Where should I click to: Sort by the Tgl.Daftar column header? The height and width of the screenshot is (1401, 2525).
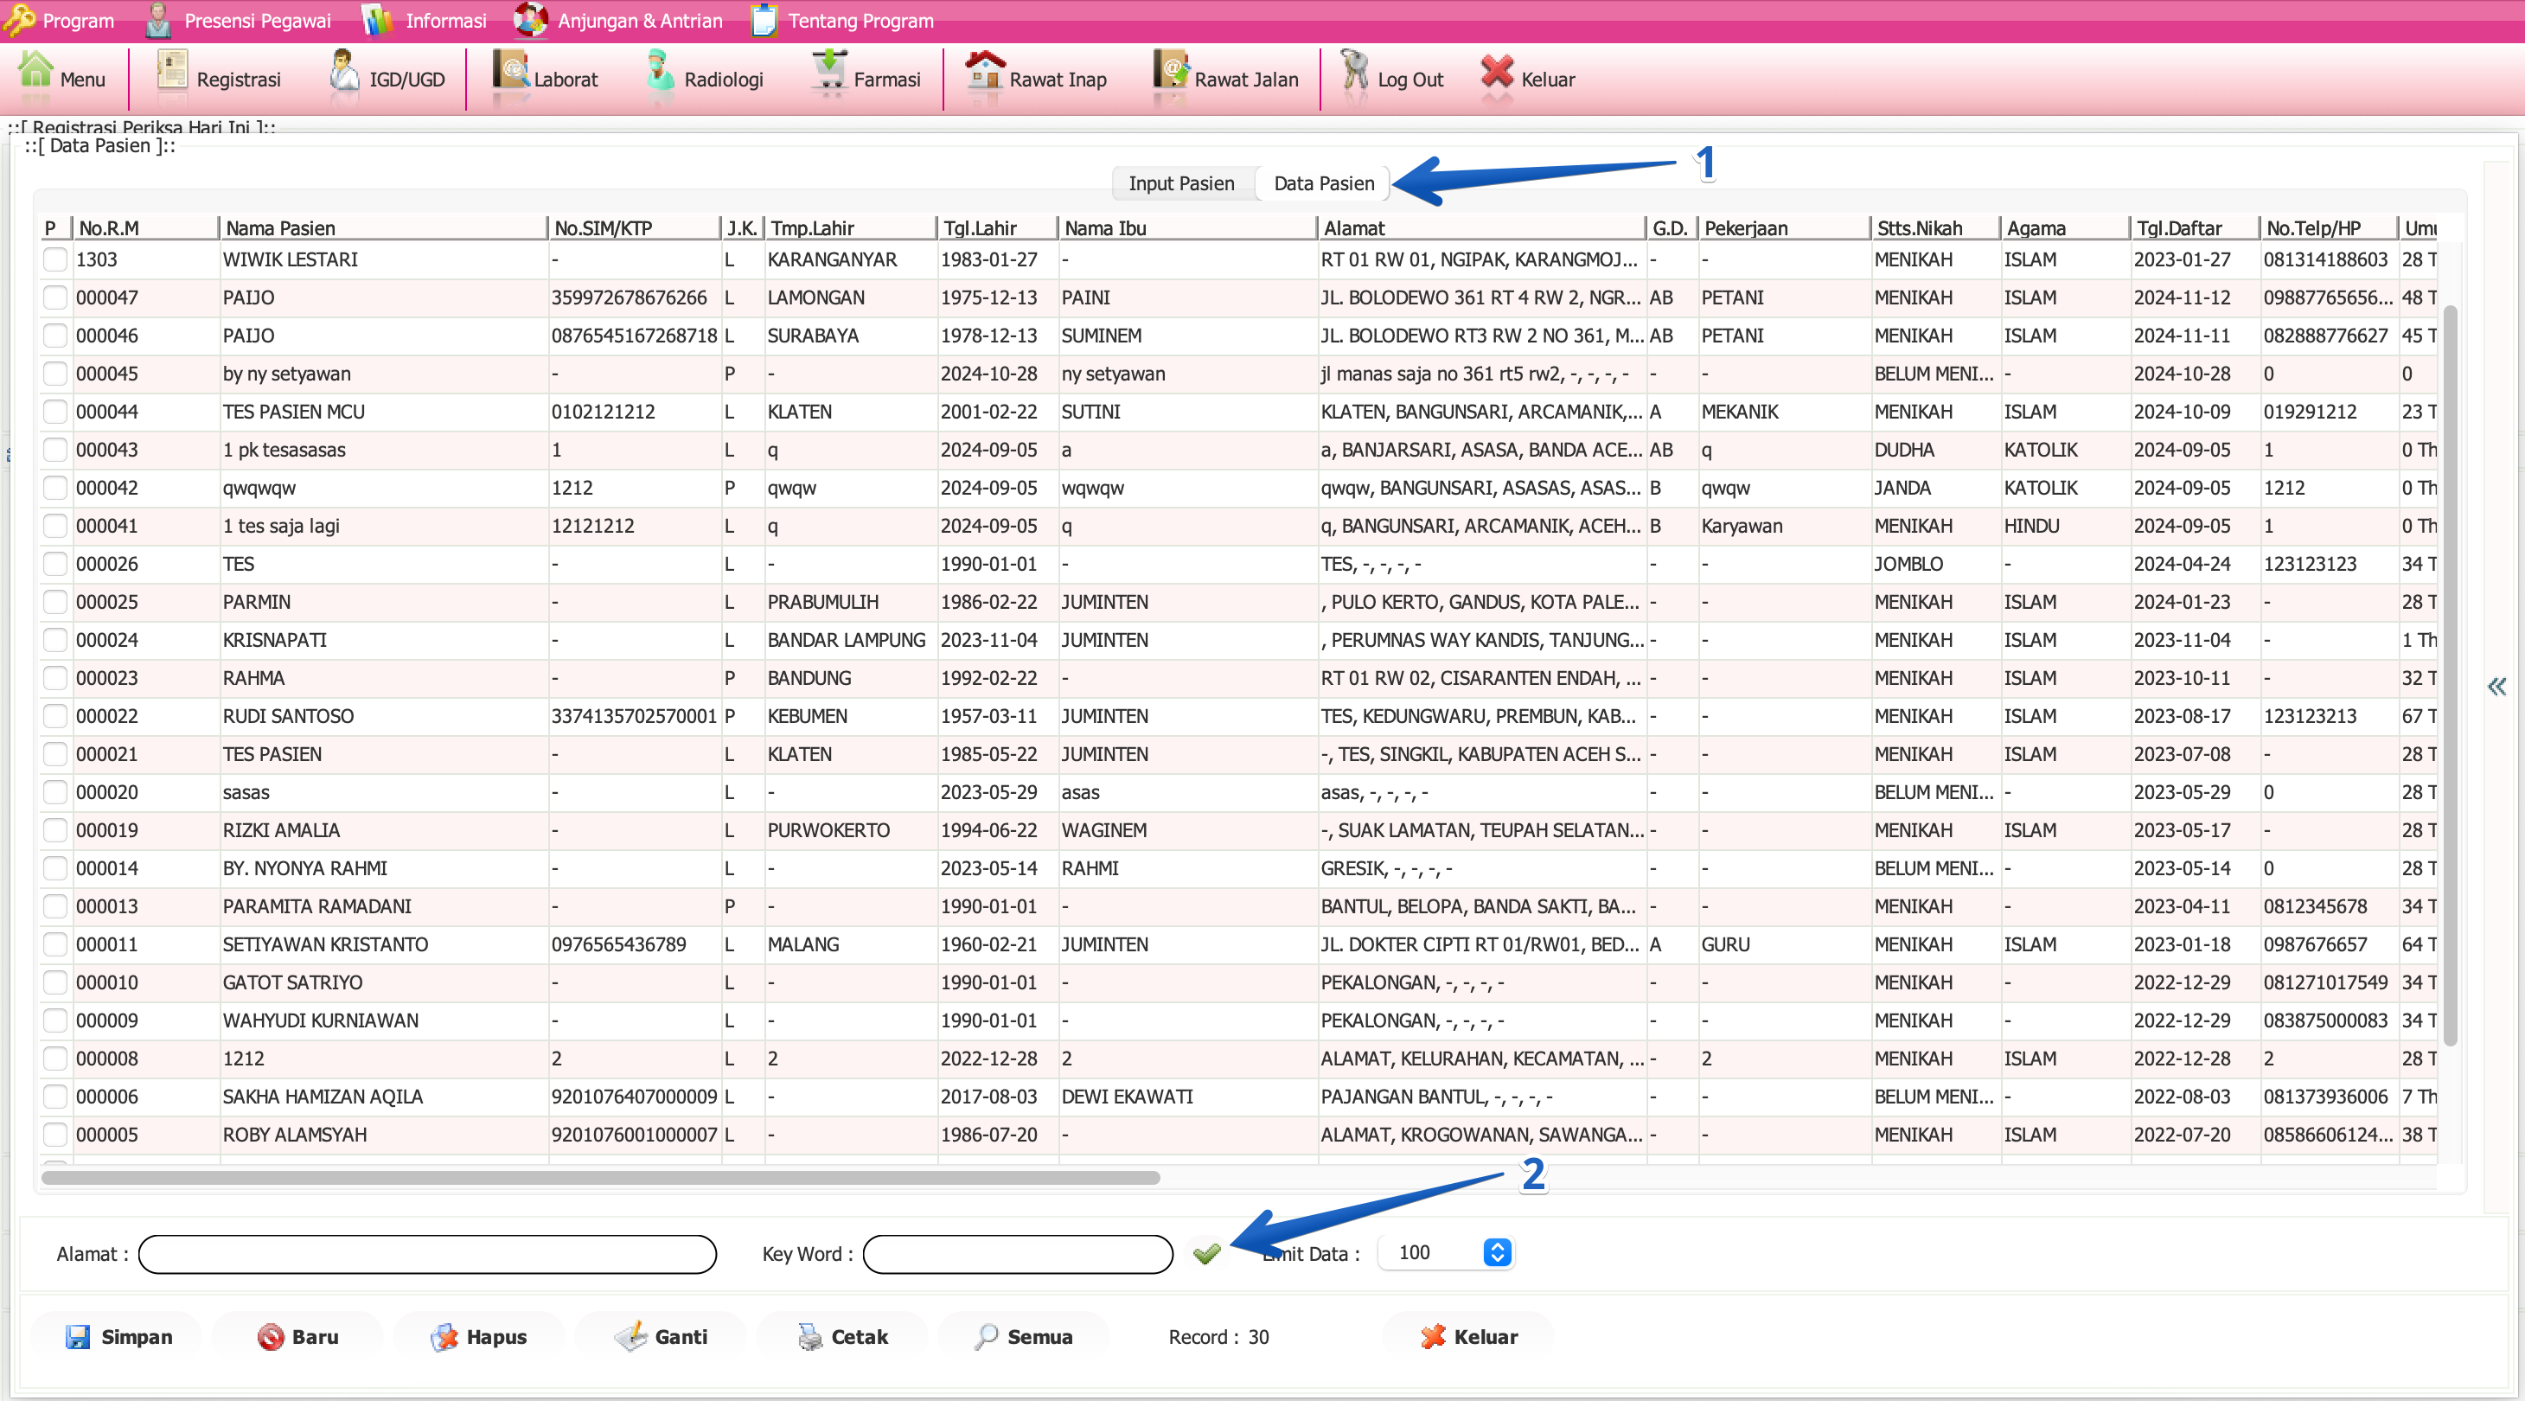point(2194,228)
